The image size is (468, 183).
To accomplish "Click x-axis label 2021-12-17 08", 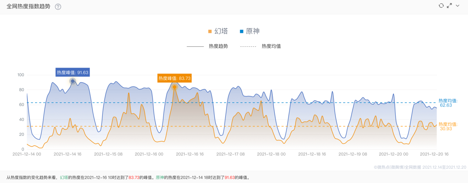I will [231, 154].
